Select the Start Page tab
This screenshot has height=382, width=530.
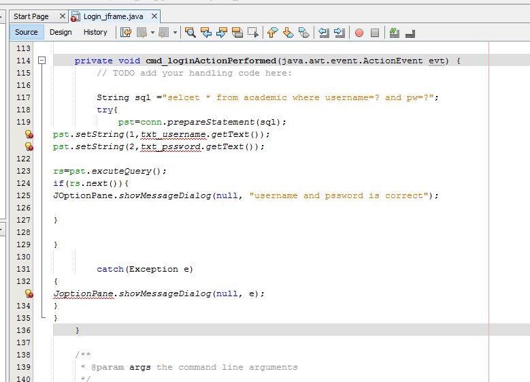[x=31, y=16]
